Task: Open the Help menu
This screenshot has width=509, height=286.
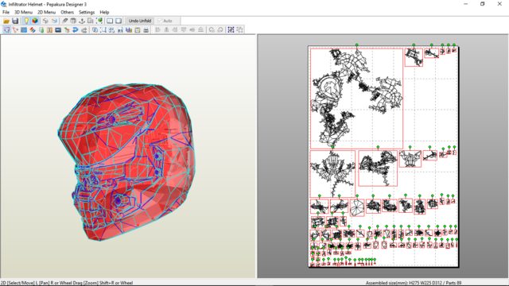Action: click(x=104, y=13)
